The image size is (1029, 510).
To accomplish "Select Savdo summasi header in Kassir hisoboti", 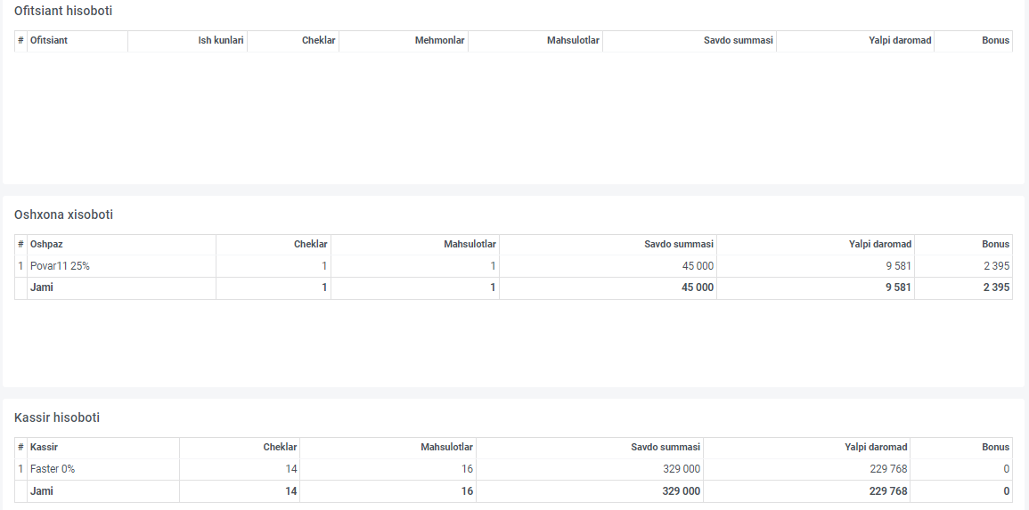I will point(666,447).
